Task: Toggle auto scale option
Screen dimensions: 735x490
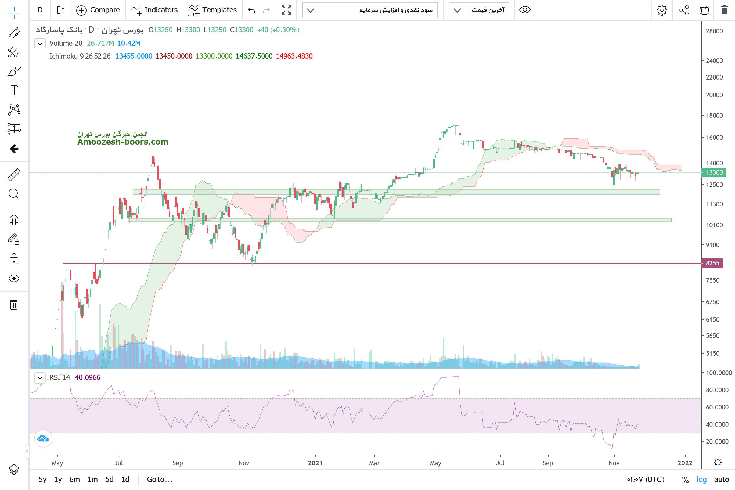Action: tap(721, 479)
